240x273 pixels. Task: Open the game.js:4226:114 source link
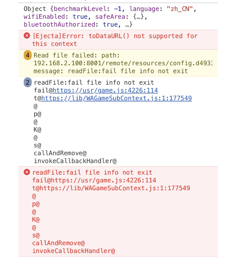coord(105,90)
